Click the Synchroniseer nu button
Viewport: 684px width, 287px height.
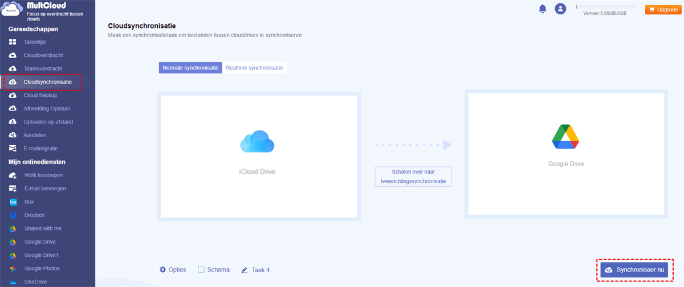pyautogui.click(x=634, y=270)
